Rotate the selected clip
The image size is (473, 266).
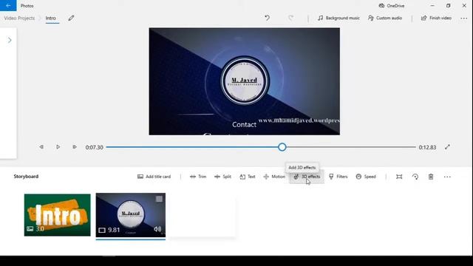click(x=415, y=177)
